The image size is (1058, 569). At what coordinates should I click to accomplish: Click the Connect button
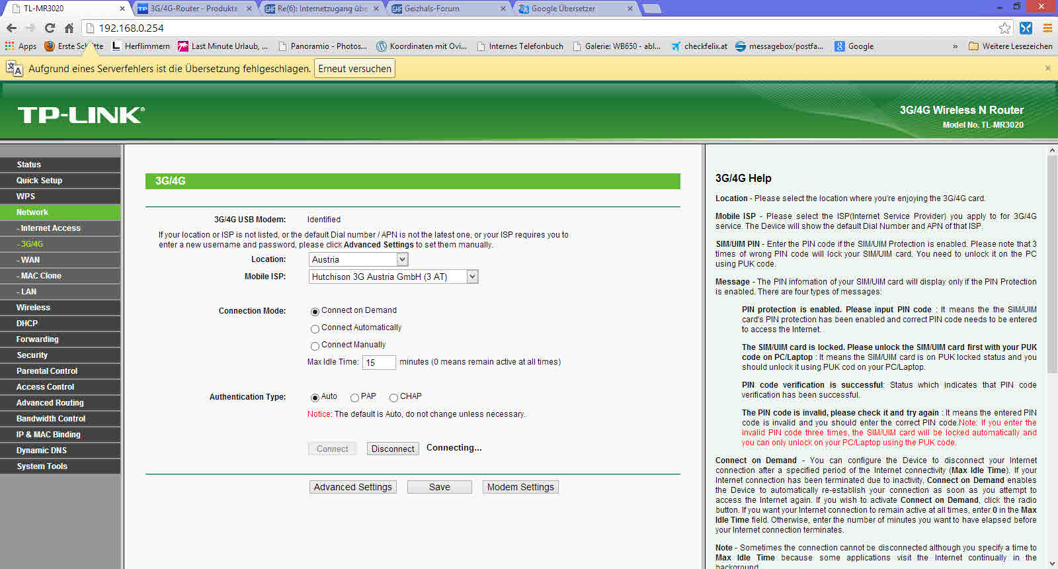pos(332,449)
